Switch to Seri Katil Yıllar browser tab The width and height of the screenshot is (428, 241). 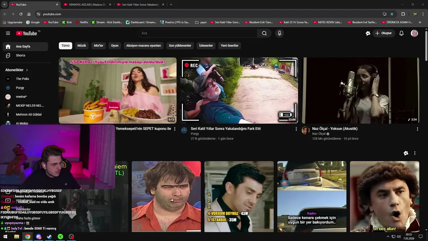(x=140, y=5)
